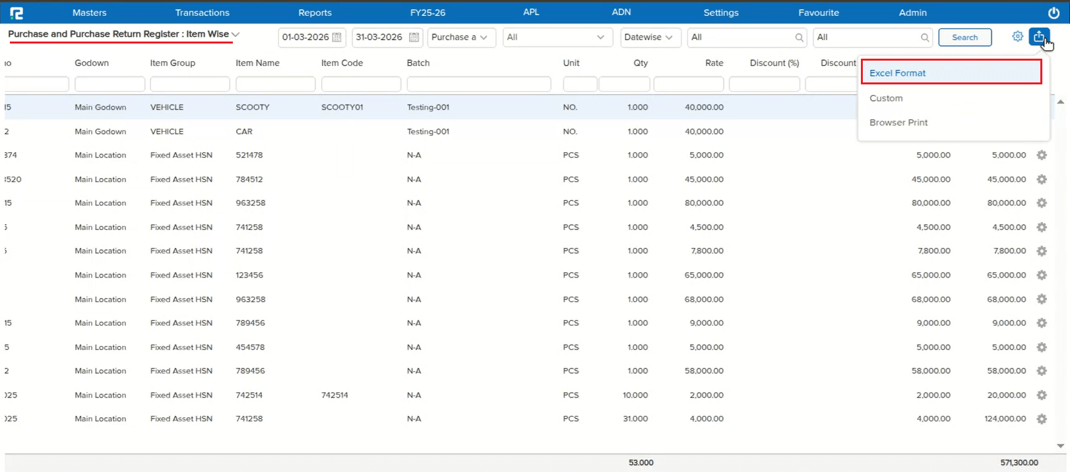
Task: Open the Transactions menu
Action: pos(203,13)
